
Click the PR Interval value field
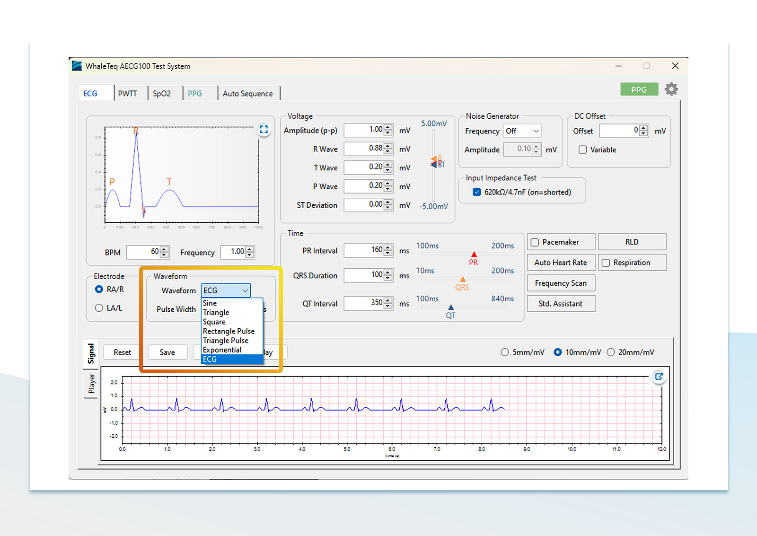click(363, 250)
